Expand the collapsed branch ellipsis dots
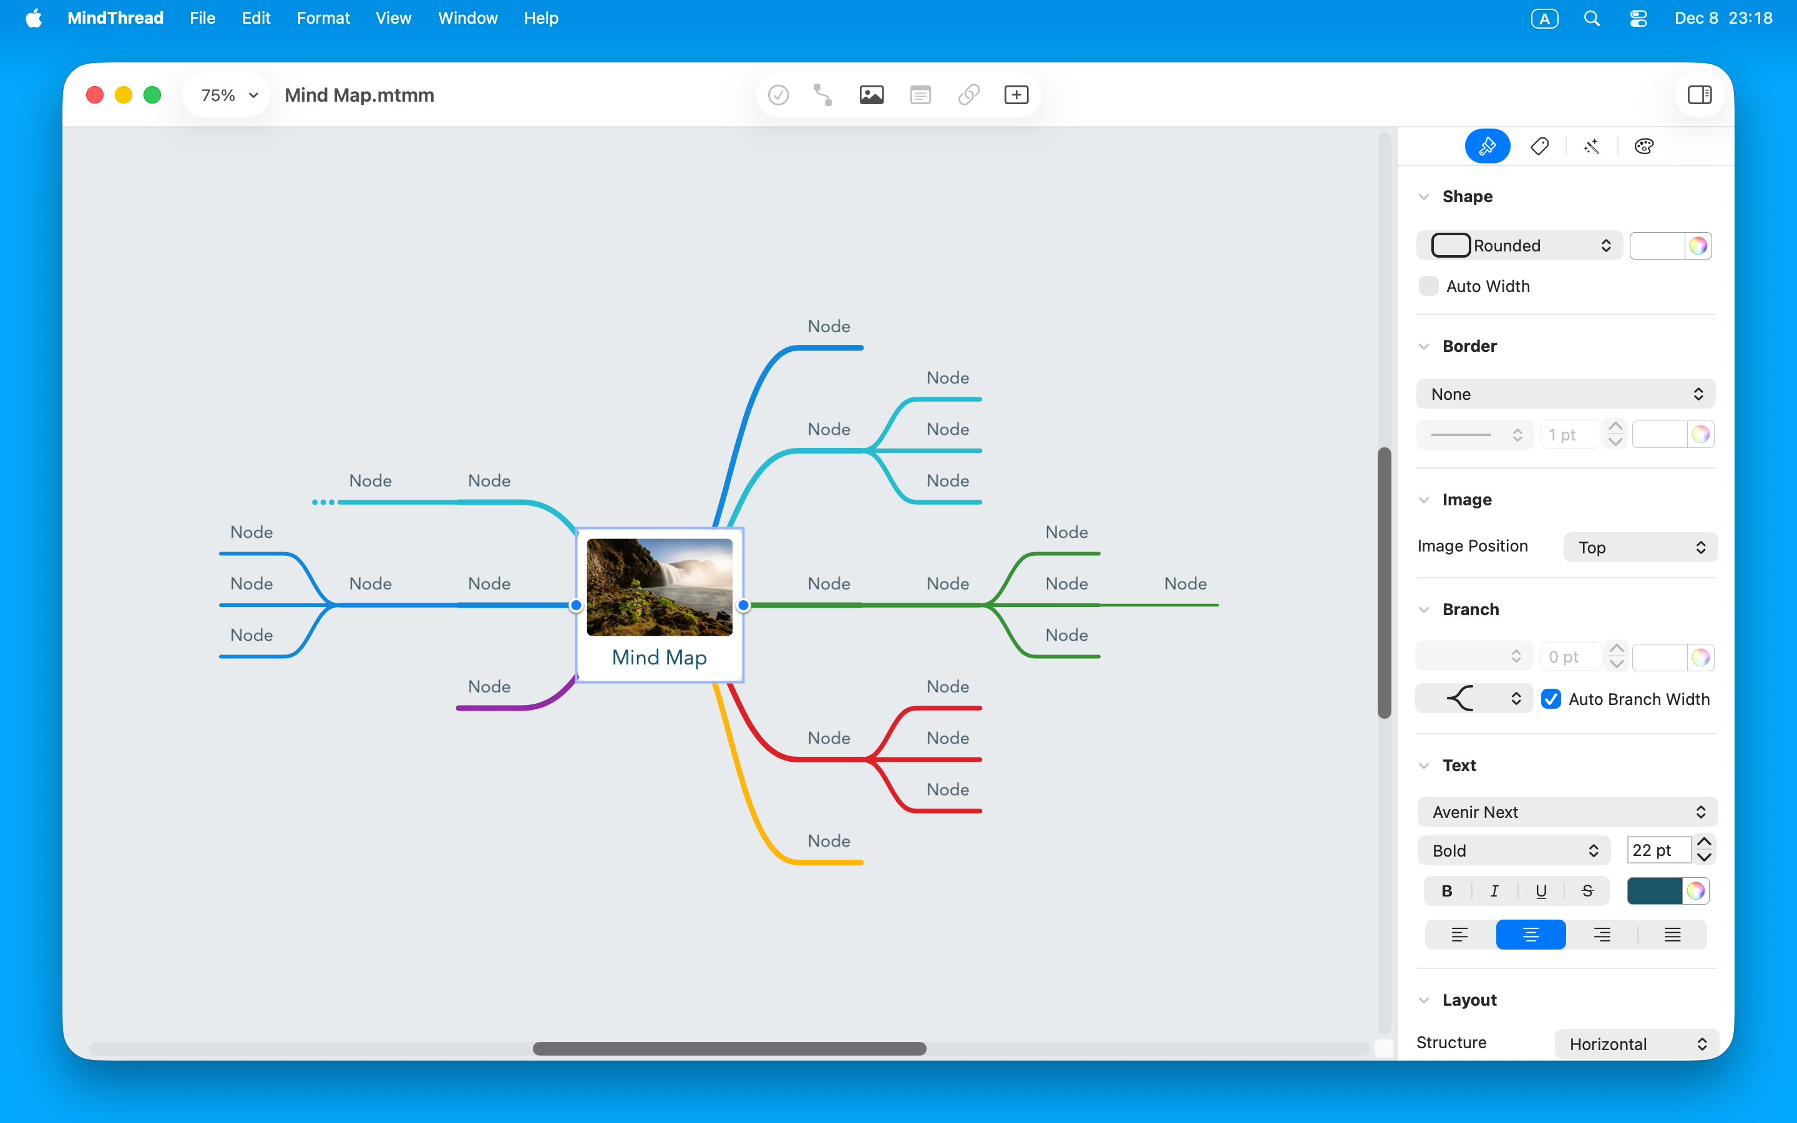Screen dimensions: 1797x1123 tap(323, 502)
